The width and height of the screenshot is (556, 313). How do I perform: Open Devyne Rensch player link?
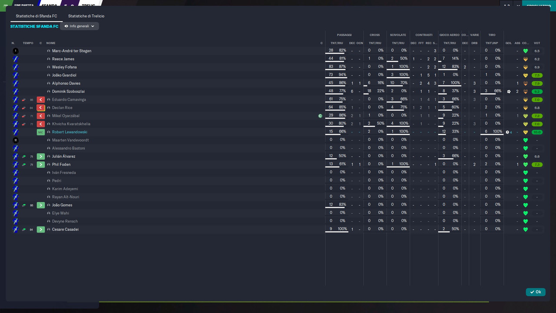click(65, 221)
